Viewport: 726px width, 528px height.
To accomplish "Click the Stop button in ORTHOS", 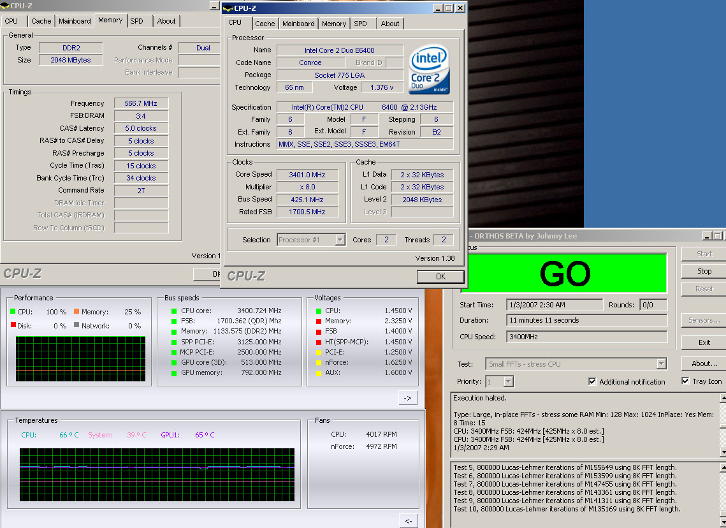I will point(704,272).
